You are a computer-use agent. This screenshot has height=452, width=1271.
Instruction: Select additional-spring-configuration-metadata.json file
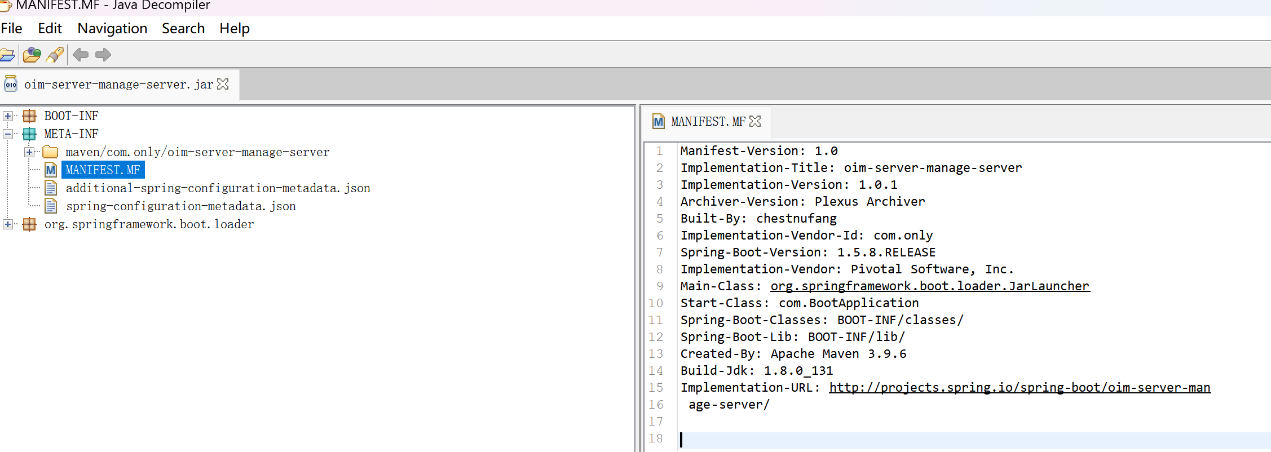(218, 188)
